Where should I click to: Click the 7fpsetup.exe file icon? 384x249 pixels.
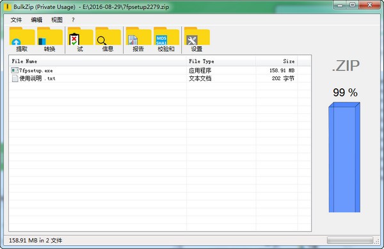pyautogui.click(x=15, y=70)
